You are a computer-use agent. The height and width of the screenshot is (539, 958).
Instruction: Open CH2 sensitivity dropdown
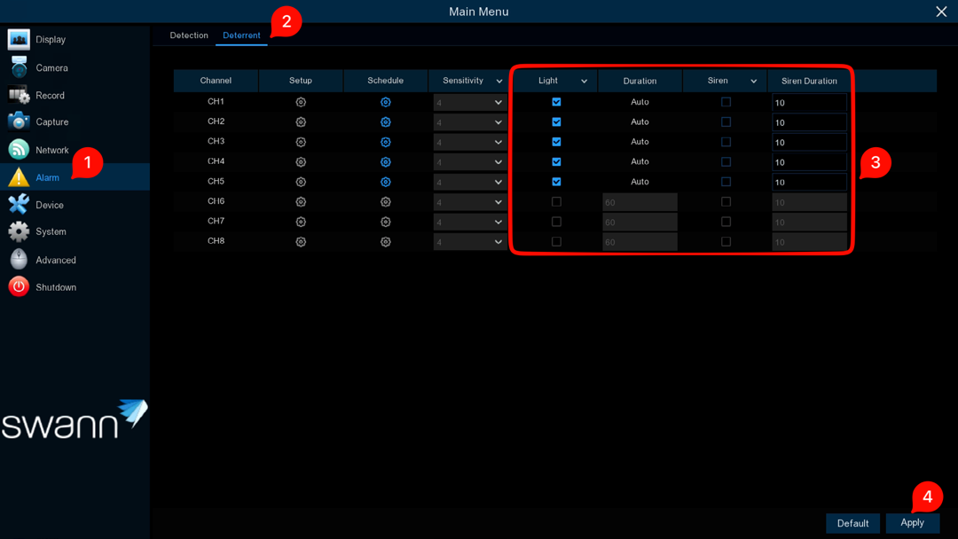470,122
